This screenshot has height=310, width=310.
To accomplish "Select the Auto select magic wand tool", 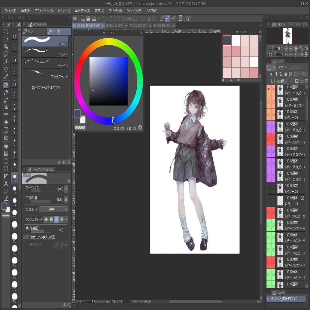I will pyautogui.click(x=6, y=62).
